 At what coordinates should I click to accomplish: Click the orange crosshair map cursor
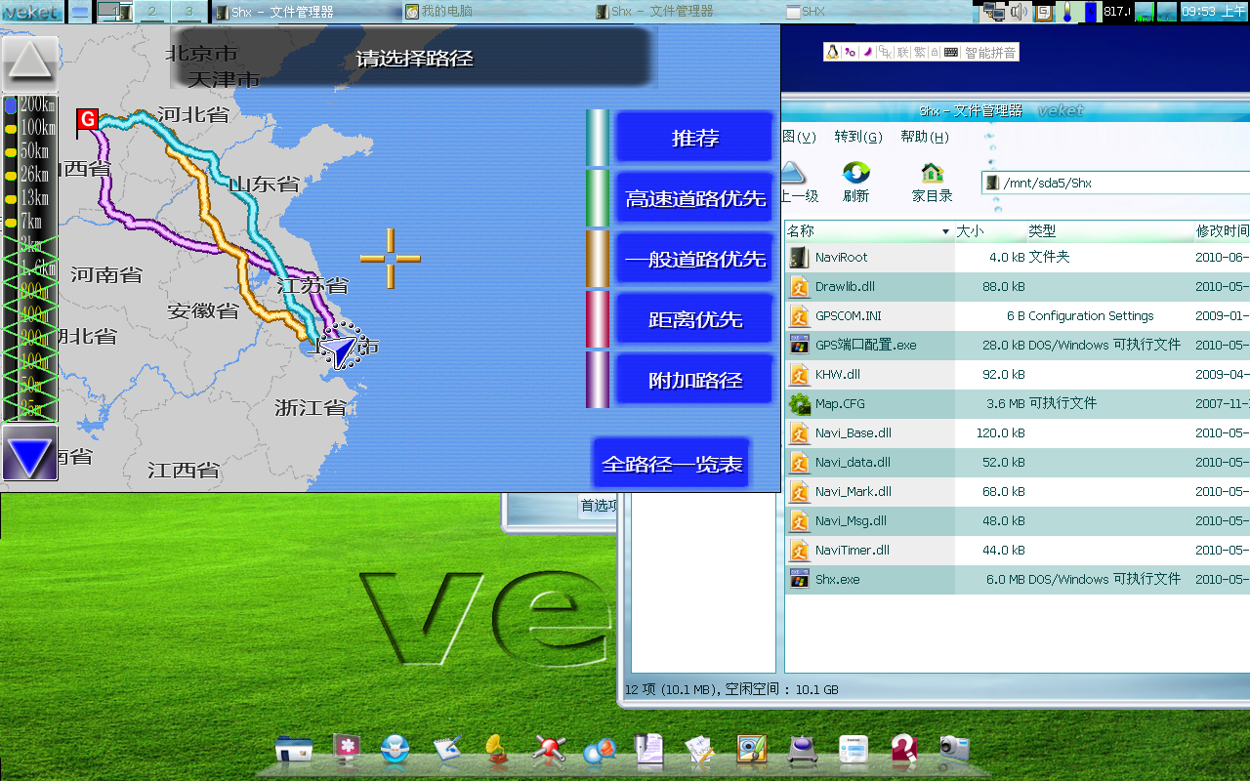point(391,259)
